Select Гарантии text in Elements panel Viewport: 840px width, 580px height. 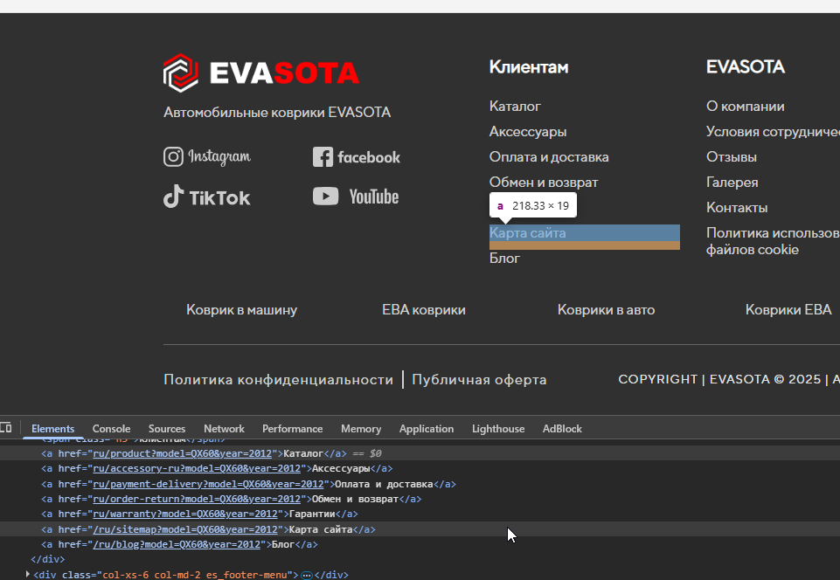(312, 514)
